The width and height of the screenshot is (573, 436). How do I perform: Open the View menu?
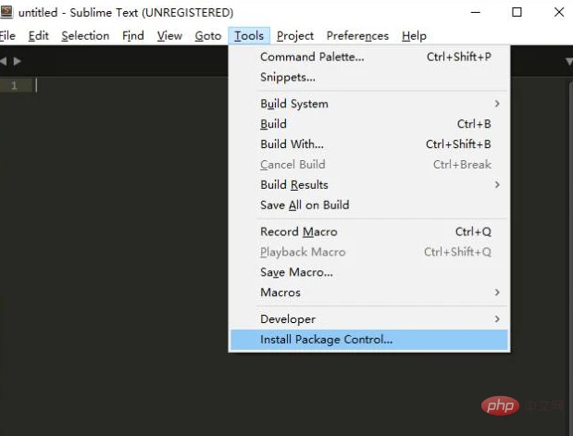(169, 36)
